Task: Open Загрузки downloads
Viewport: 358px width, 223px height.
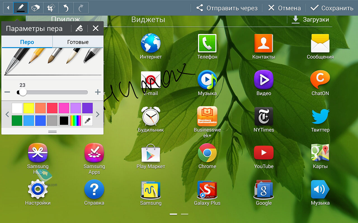Action: pos(310,20)
